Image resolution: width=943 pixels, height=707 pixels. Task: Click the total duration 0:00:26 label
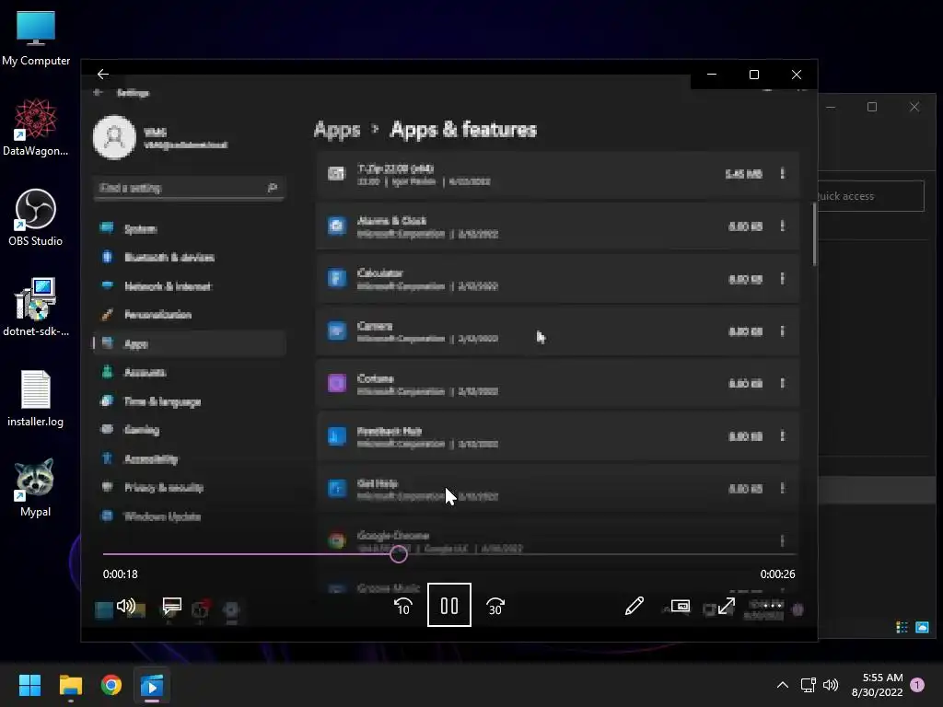(777, 574)
